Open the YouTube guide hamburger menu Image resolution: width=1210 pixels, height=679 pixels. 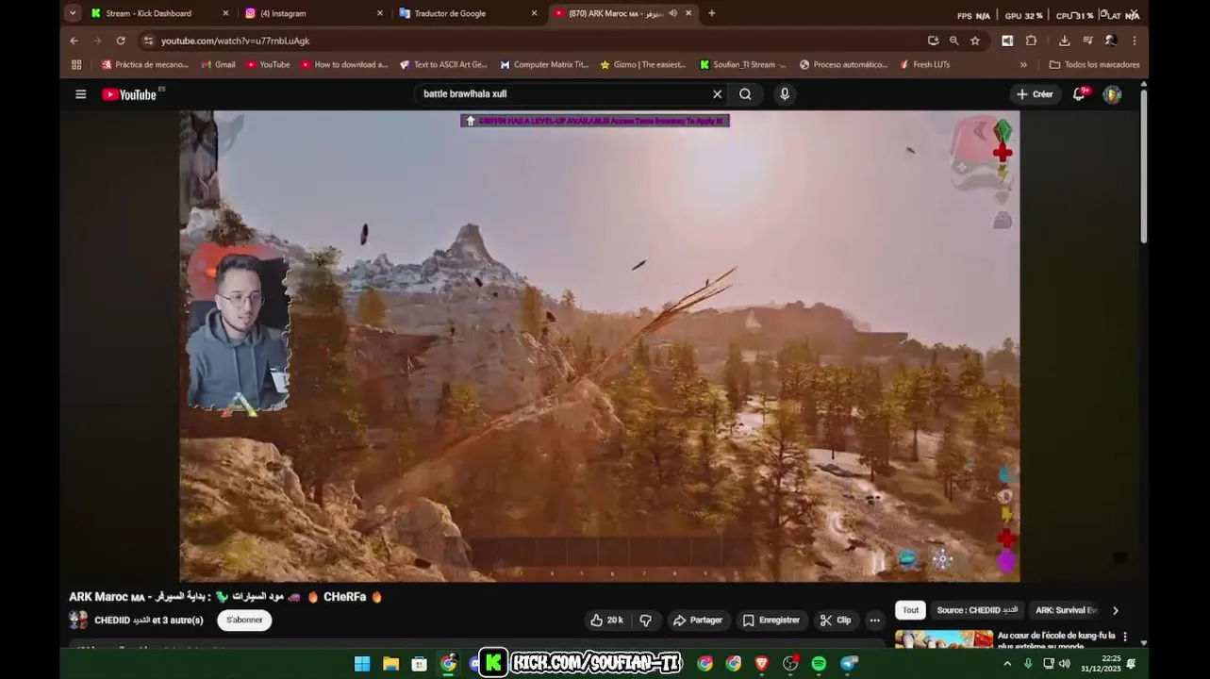click(81, 94)
